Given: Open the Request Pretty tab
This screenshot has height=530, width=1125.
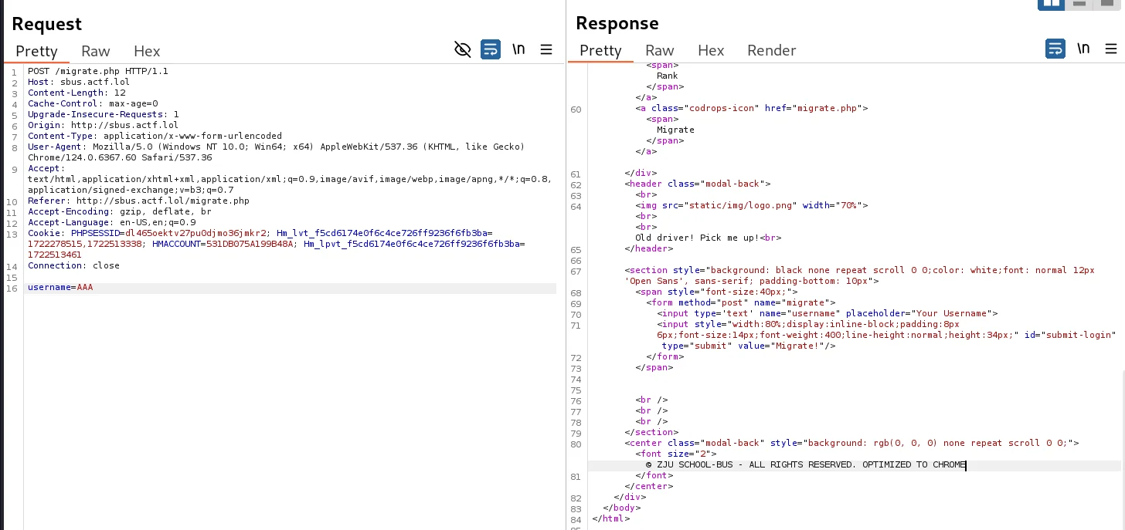Looking at the screenshot, I should 36,51.
